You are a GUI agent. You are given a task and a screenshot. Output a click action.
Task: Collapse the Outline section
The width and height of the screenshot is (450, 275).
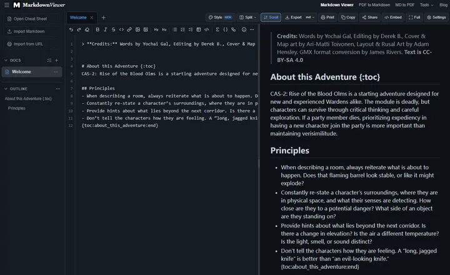[x=6, y=89]
